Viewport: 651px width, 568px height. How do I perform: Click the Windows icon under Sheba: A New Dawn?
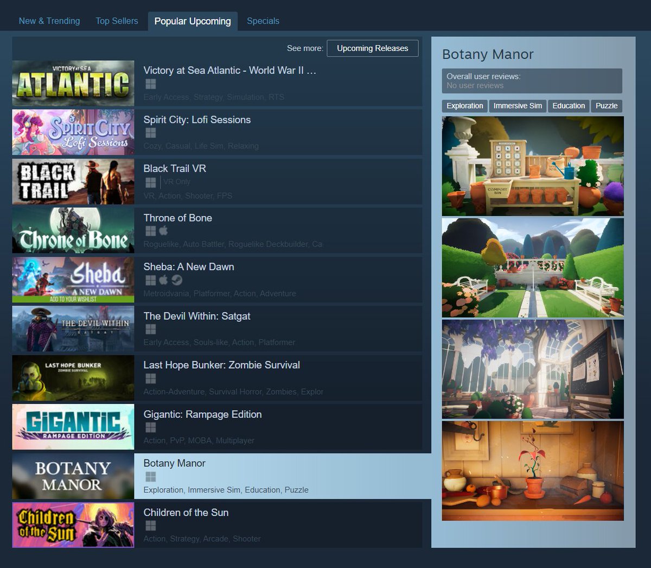point(151,280)
